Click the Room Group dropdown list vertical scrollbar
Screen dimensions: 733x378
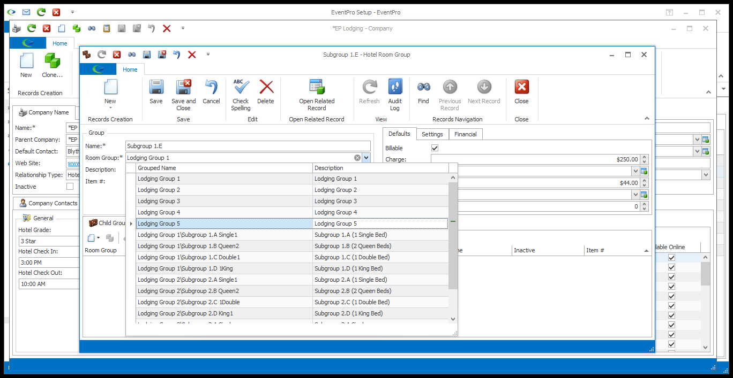pos(453,235)
